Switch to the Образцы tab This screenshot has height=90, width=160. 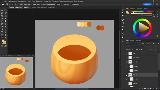132,9
